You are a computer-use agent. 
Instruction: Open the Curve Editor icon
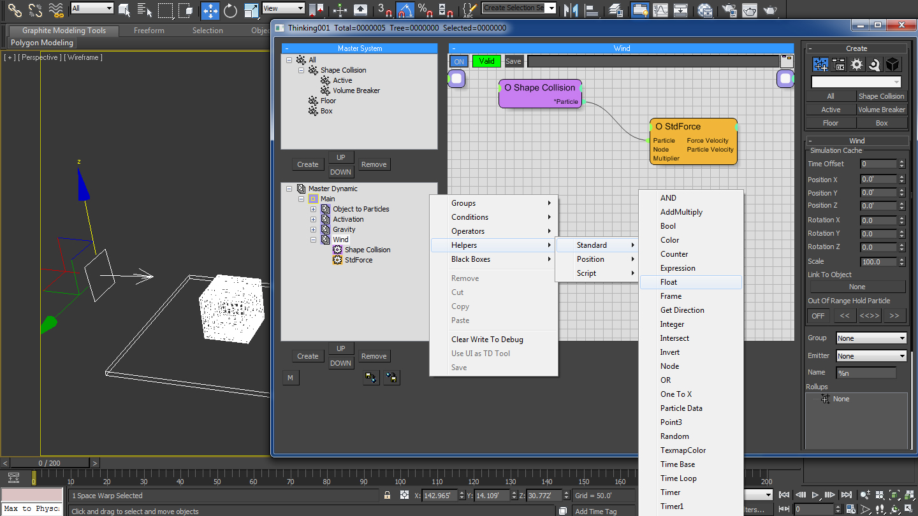[661, 10]
